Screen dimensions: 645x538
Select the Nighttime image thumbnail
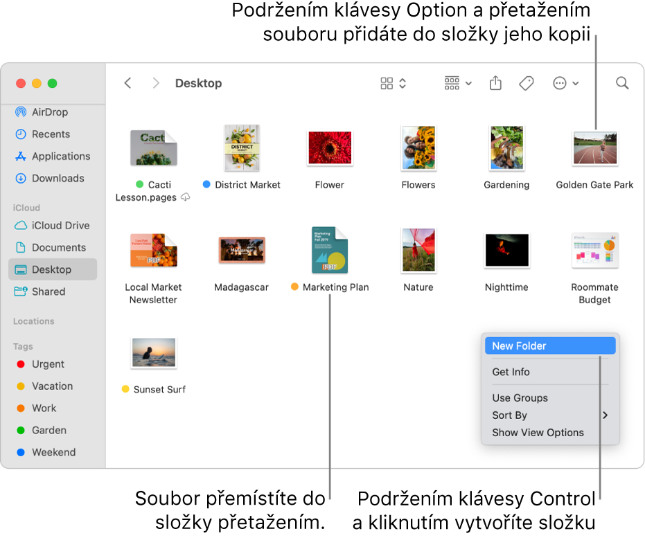tap(507, 250)
